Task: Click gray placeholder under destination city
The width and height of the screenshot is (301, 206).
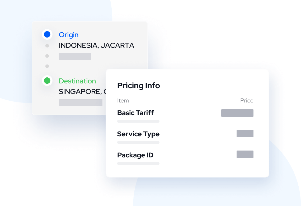Action: 81,102
